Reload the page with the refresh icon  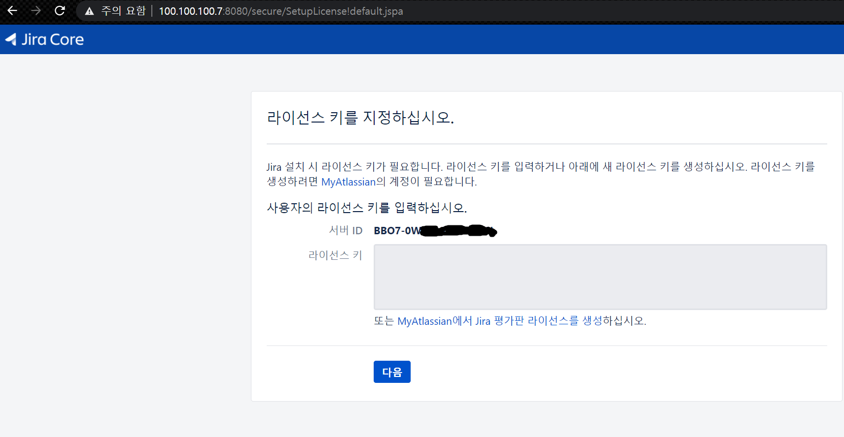pyautogui.click(x=60, y=10)
